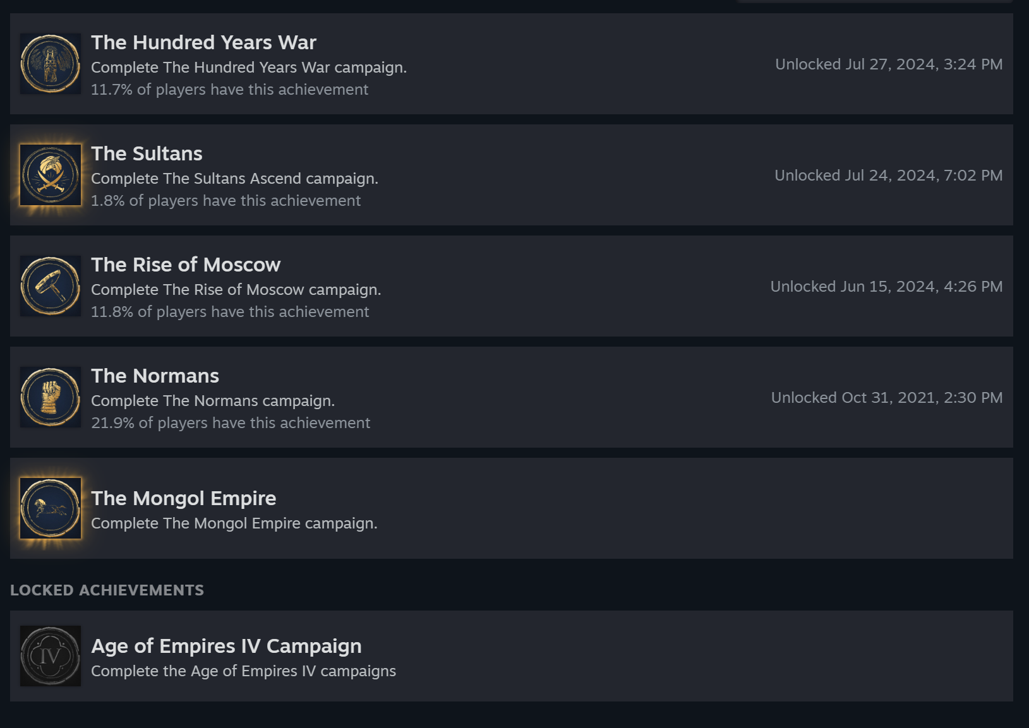The image size is (1029, 728).
Task: Click The Sultans turban and swords icon
Action: pos(51,175)
